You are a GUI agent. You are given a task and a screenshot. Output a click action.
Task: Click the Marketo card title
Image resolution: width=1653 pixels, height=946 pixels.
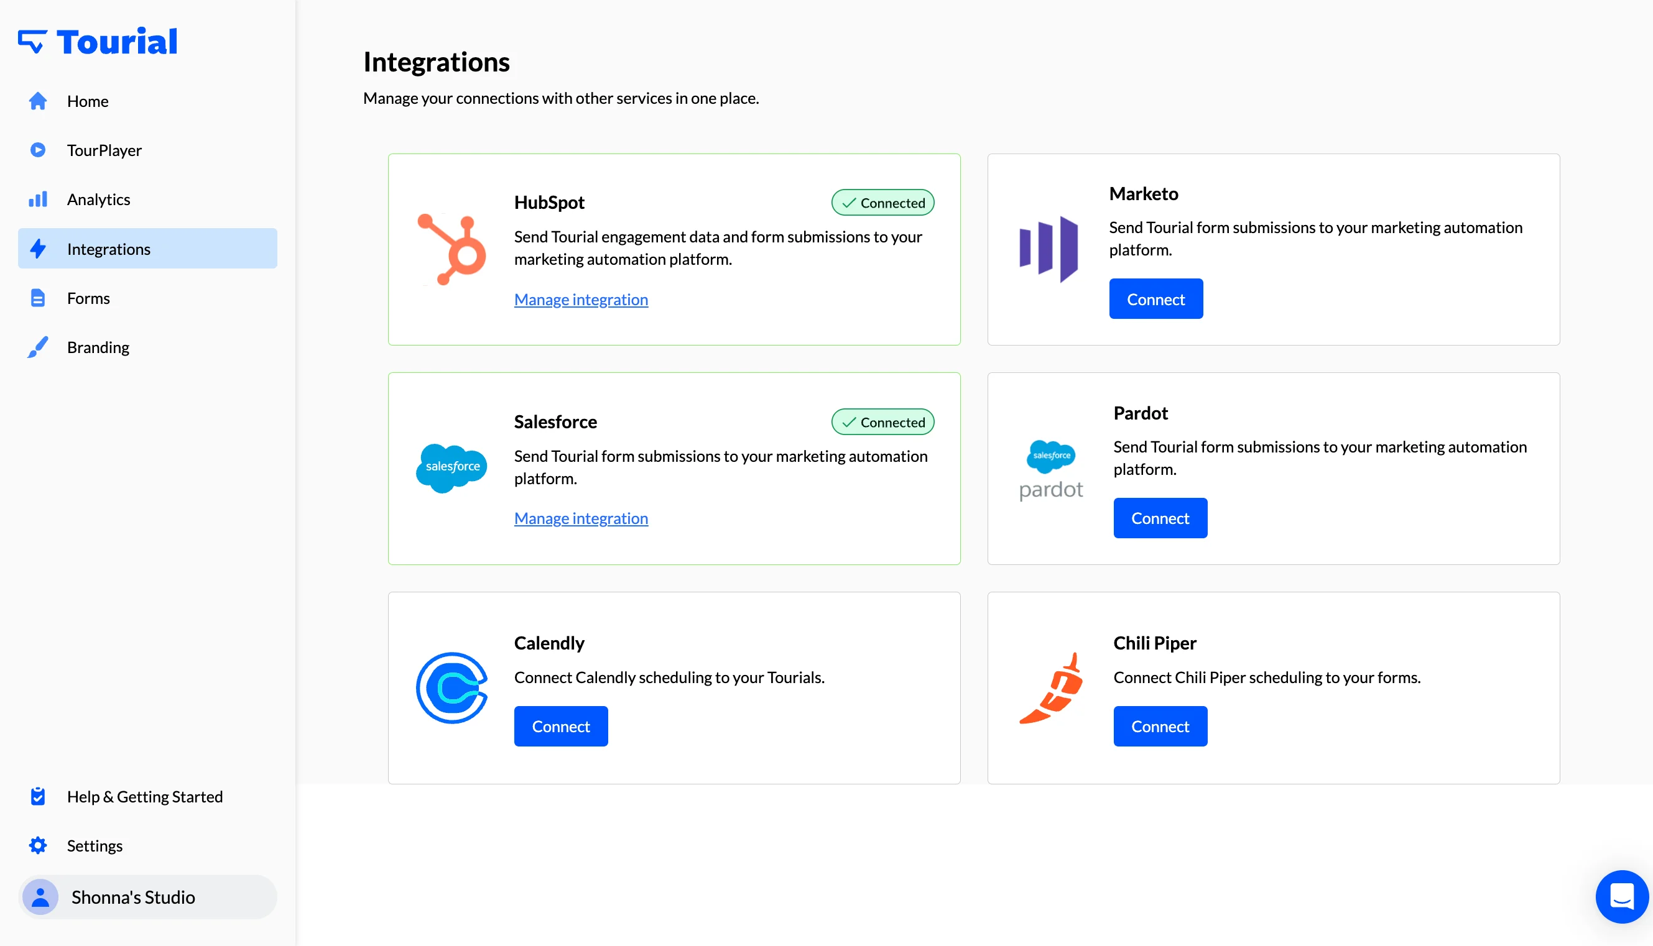point(1144,194)
